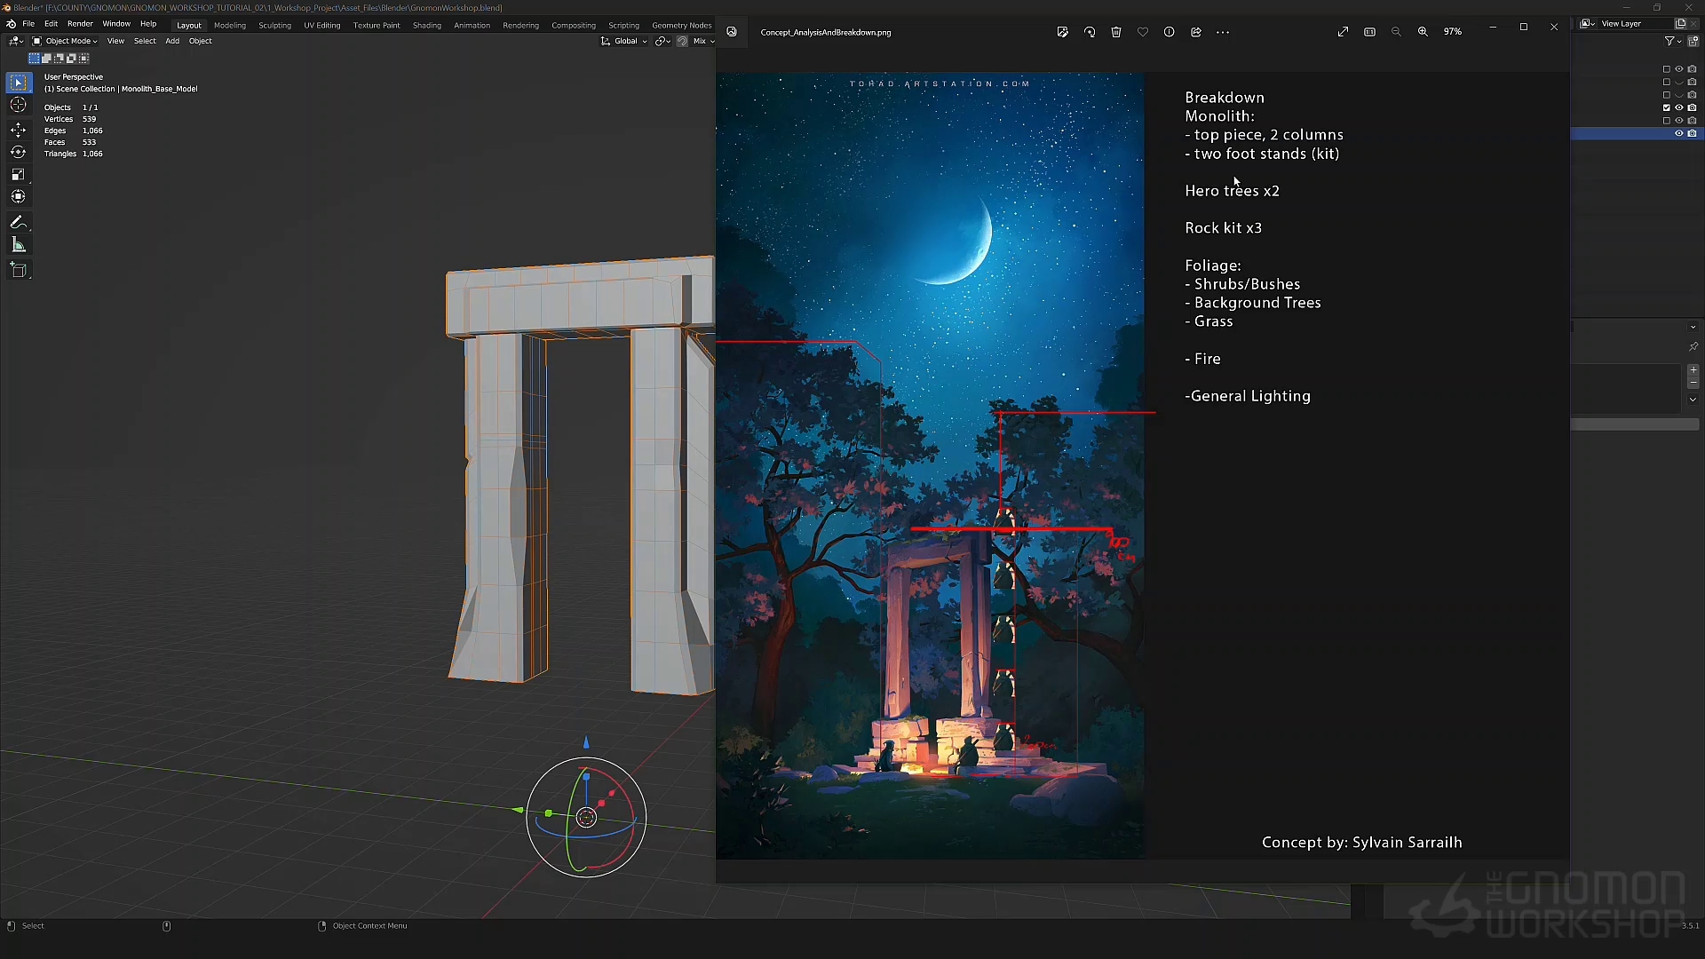The height and width of the screenshot is (959, 1705).
Task: Select the Measure tool
Action: [18, 245]
